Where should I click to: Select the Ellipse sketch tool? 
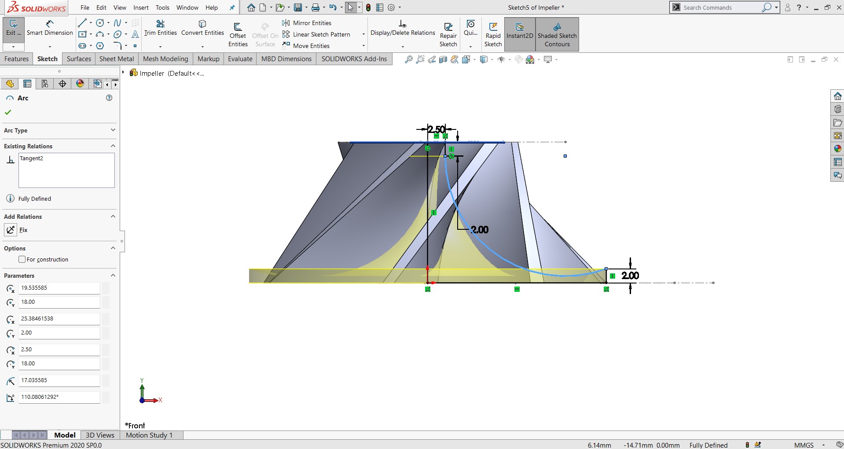click(x=117, y=34)
